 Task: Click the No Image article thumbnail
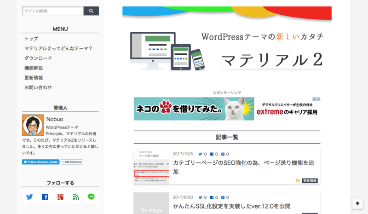[x=151, y=203]
